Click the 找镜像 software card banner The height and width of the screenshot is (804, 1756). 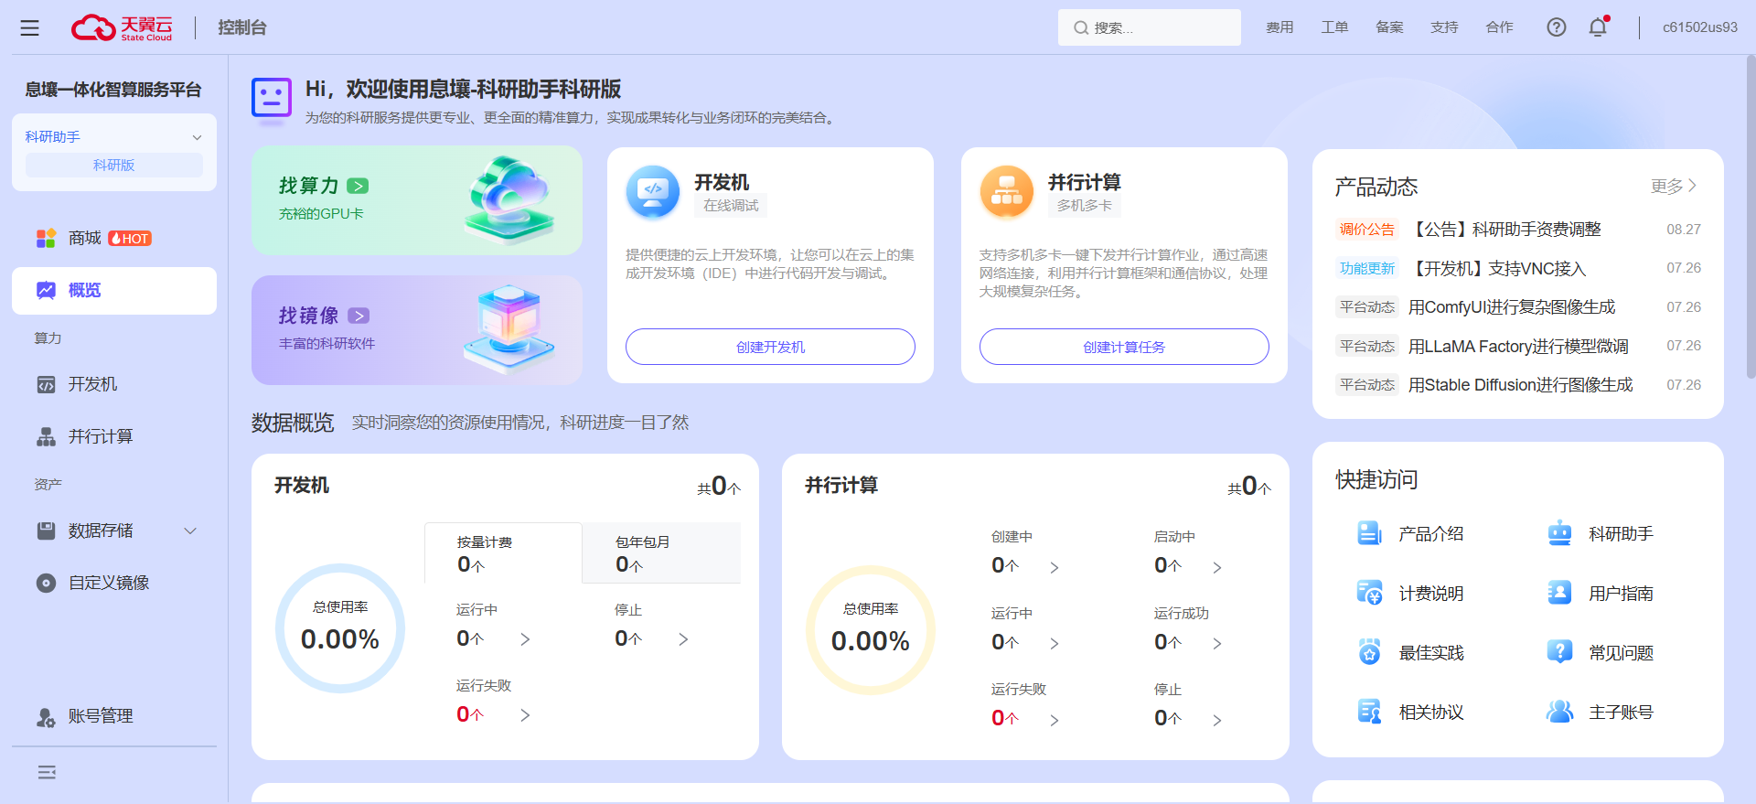click(417, 330)
